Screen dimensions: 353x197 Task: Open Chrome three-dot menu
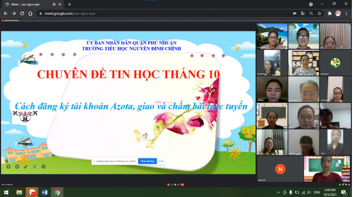(x=347, y=14)
